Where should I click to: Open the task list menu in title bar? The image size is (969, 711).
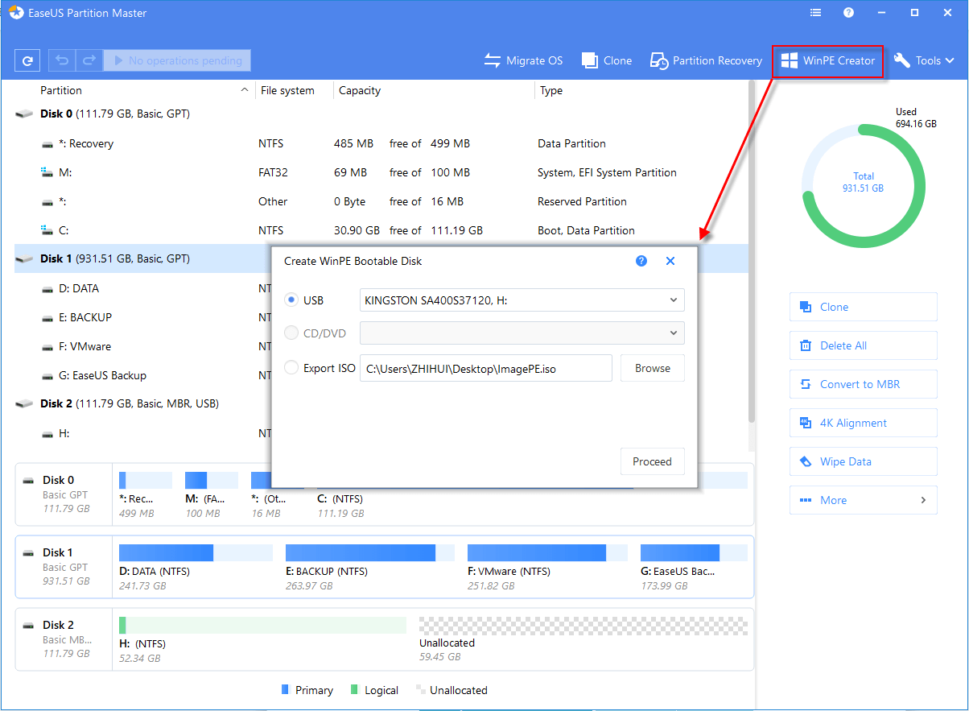pyautogui.click(x=815, y=13)
